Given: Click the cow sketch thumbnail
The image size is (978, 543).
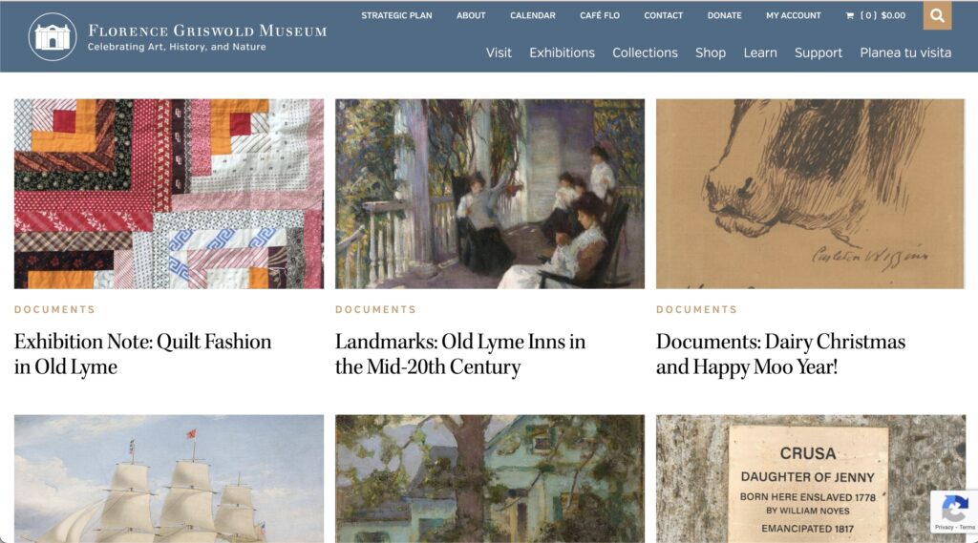Looking at the screenshot, I should [810, 194].
